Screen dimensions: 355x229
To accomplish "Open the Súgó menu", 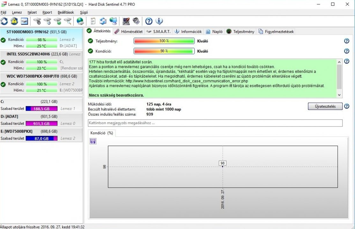I will click(84, 12).
